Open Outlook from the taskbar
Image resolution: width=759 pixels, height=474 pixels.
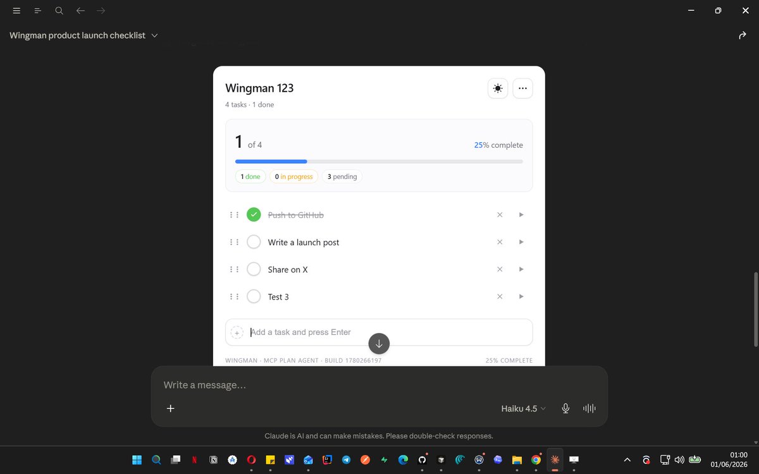click(308, 459)
